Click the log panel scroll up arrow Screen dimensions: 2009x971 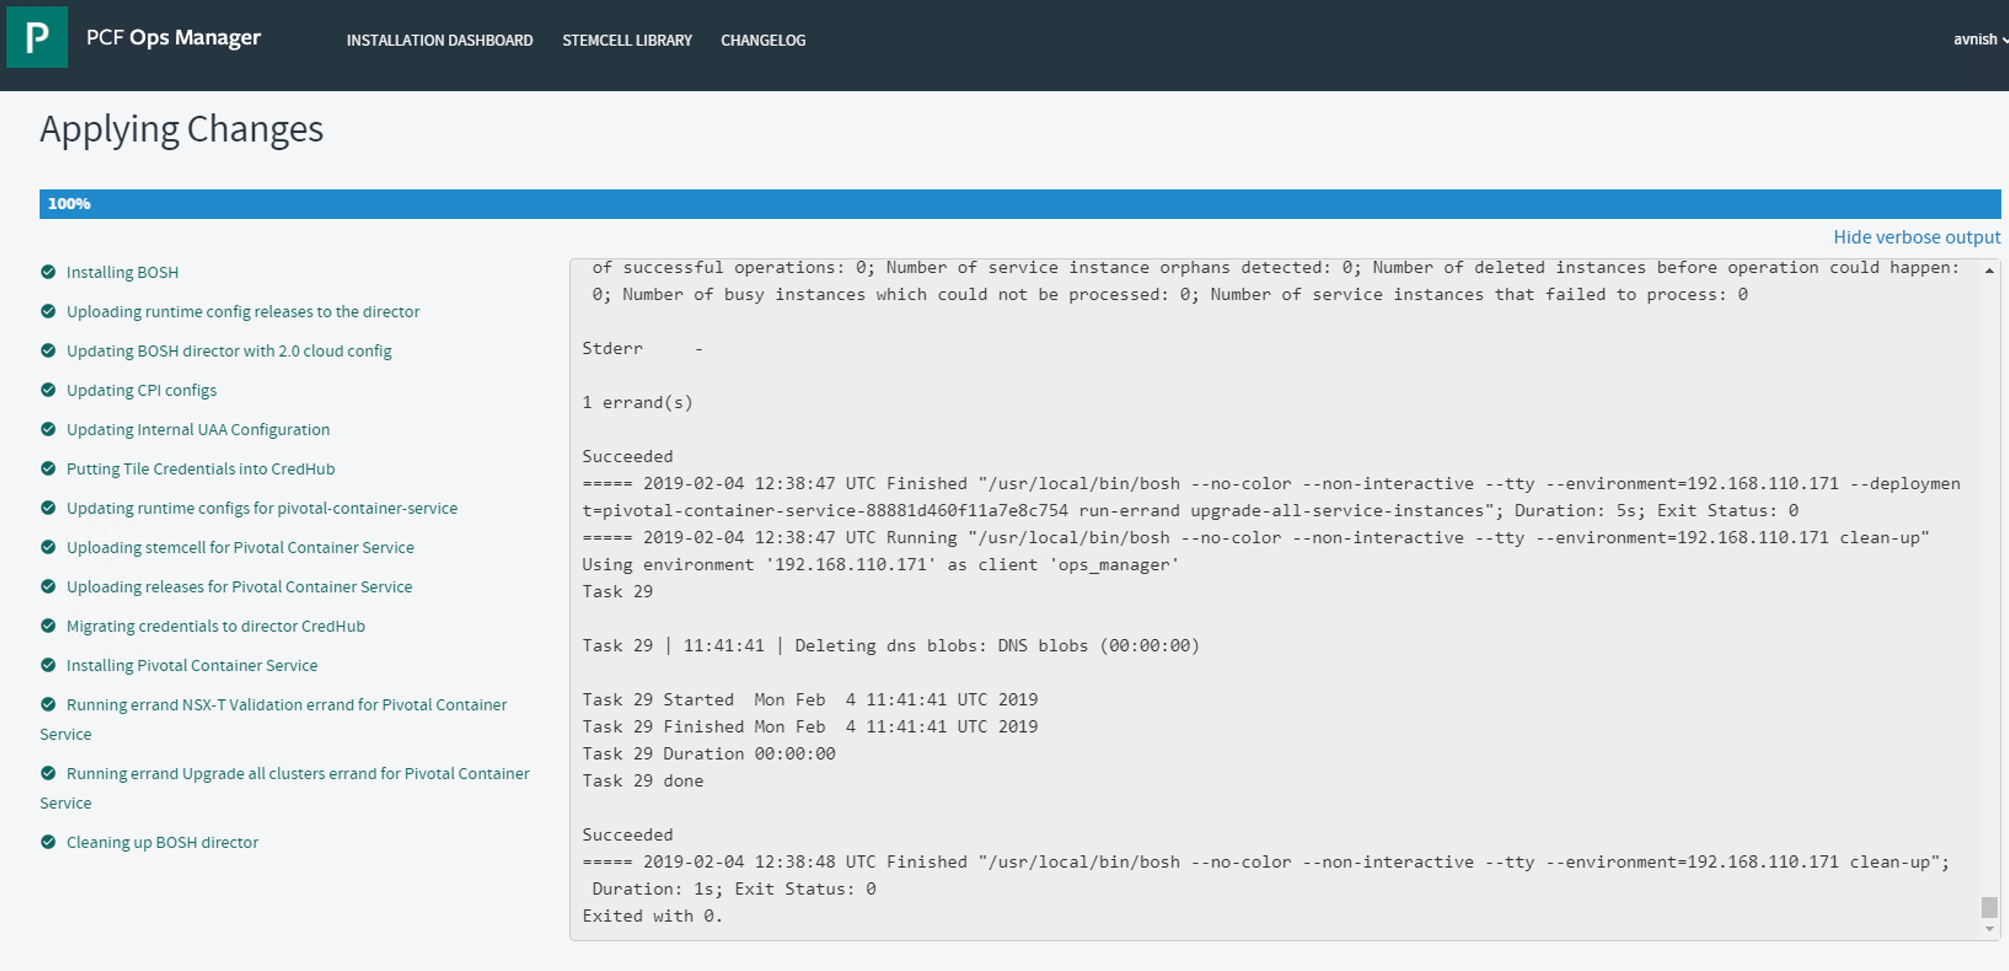[x=1989, y=270]
